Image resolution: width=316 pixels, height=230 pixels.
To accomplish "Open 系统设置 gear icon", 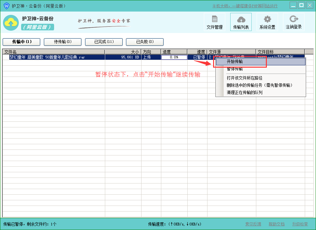I will coord(267,22).
